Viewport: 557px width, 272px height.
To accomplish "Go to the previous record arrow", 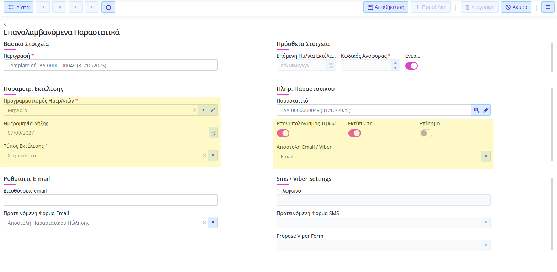I will click(x=59, y=7).
